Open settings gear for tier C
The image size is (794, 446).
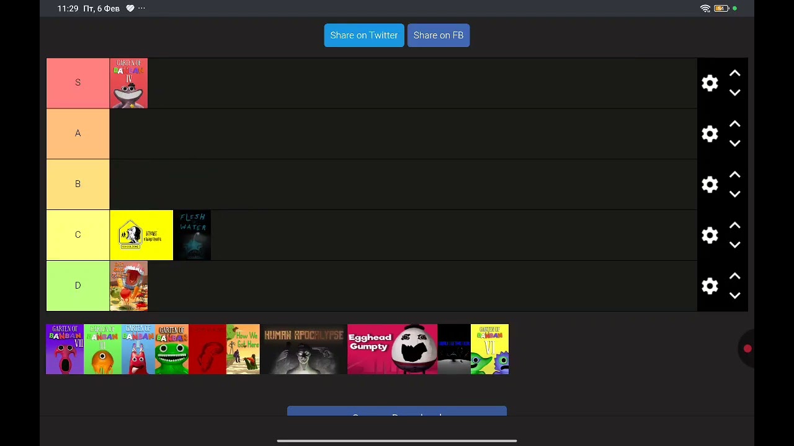710,235
